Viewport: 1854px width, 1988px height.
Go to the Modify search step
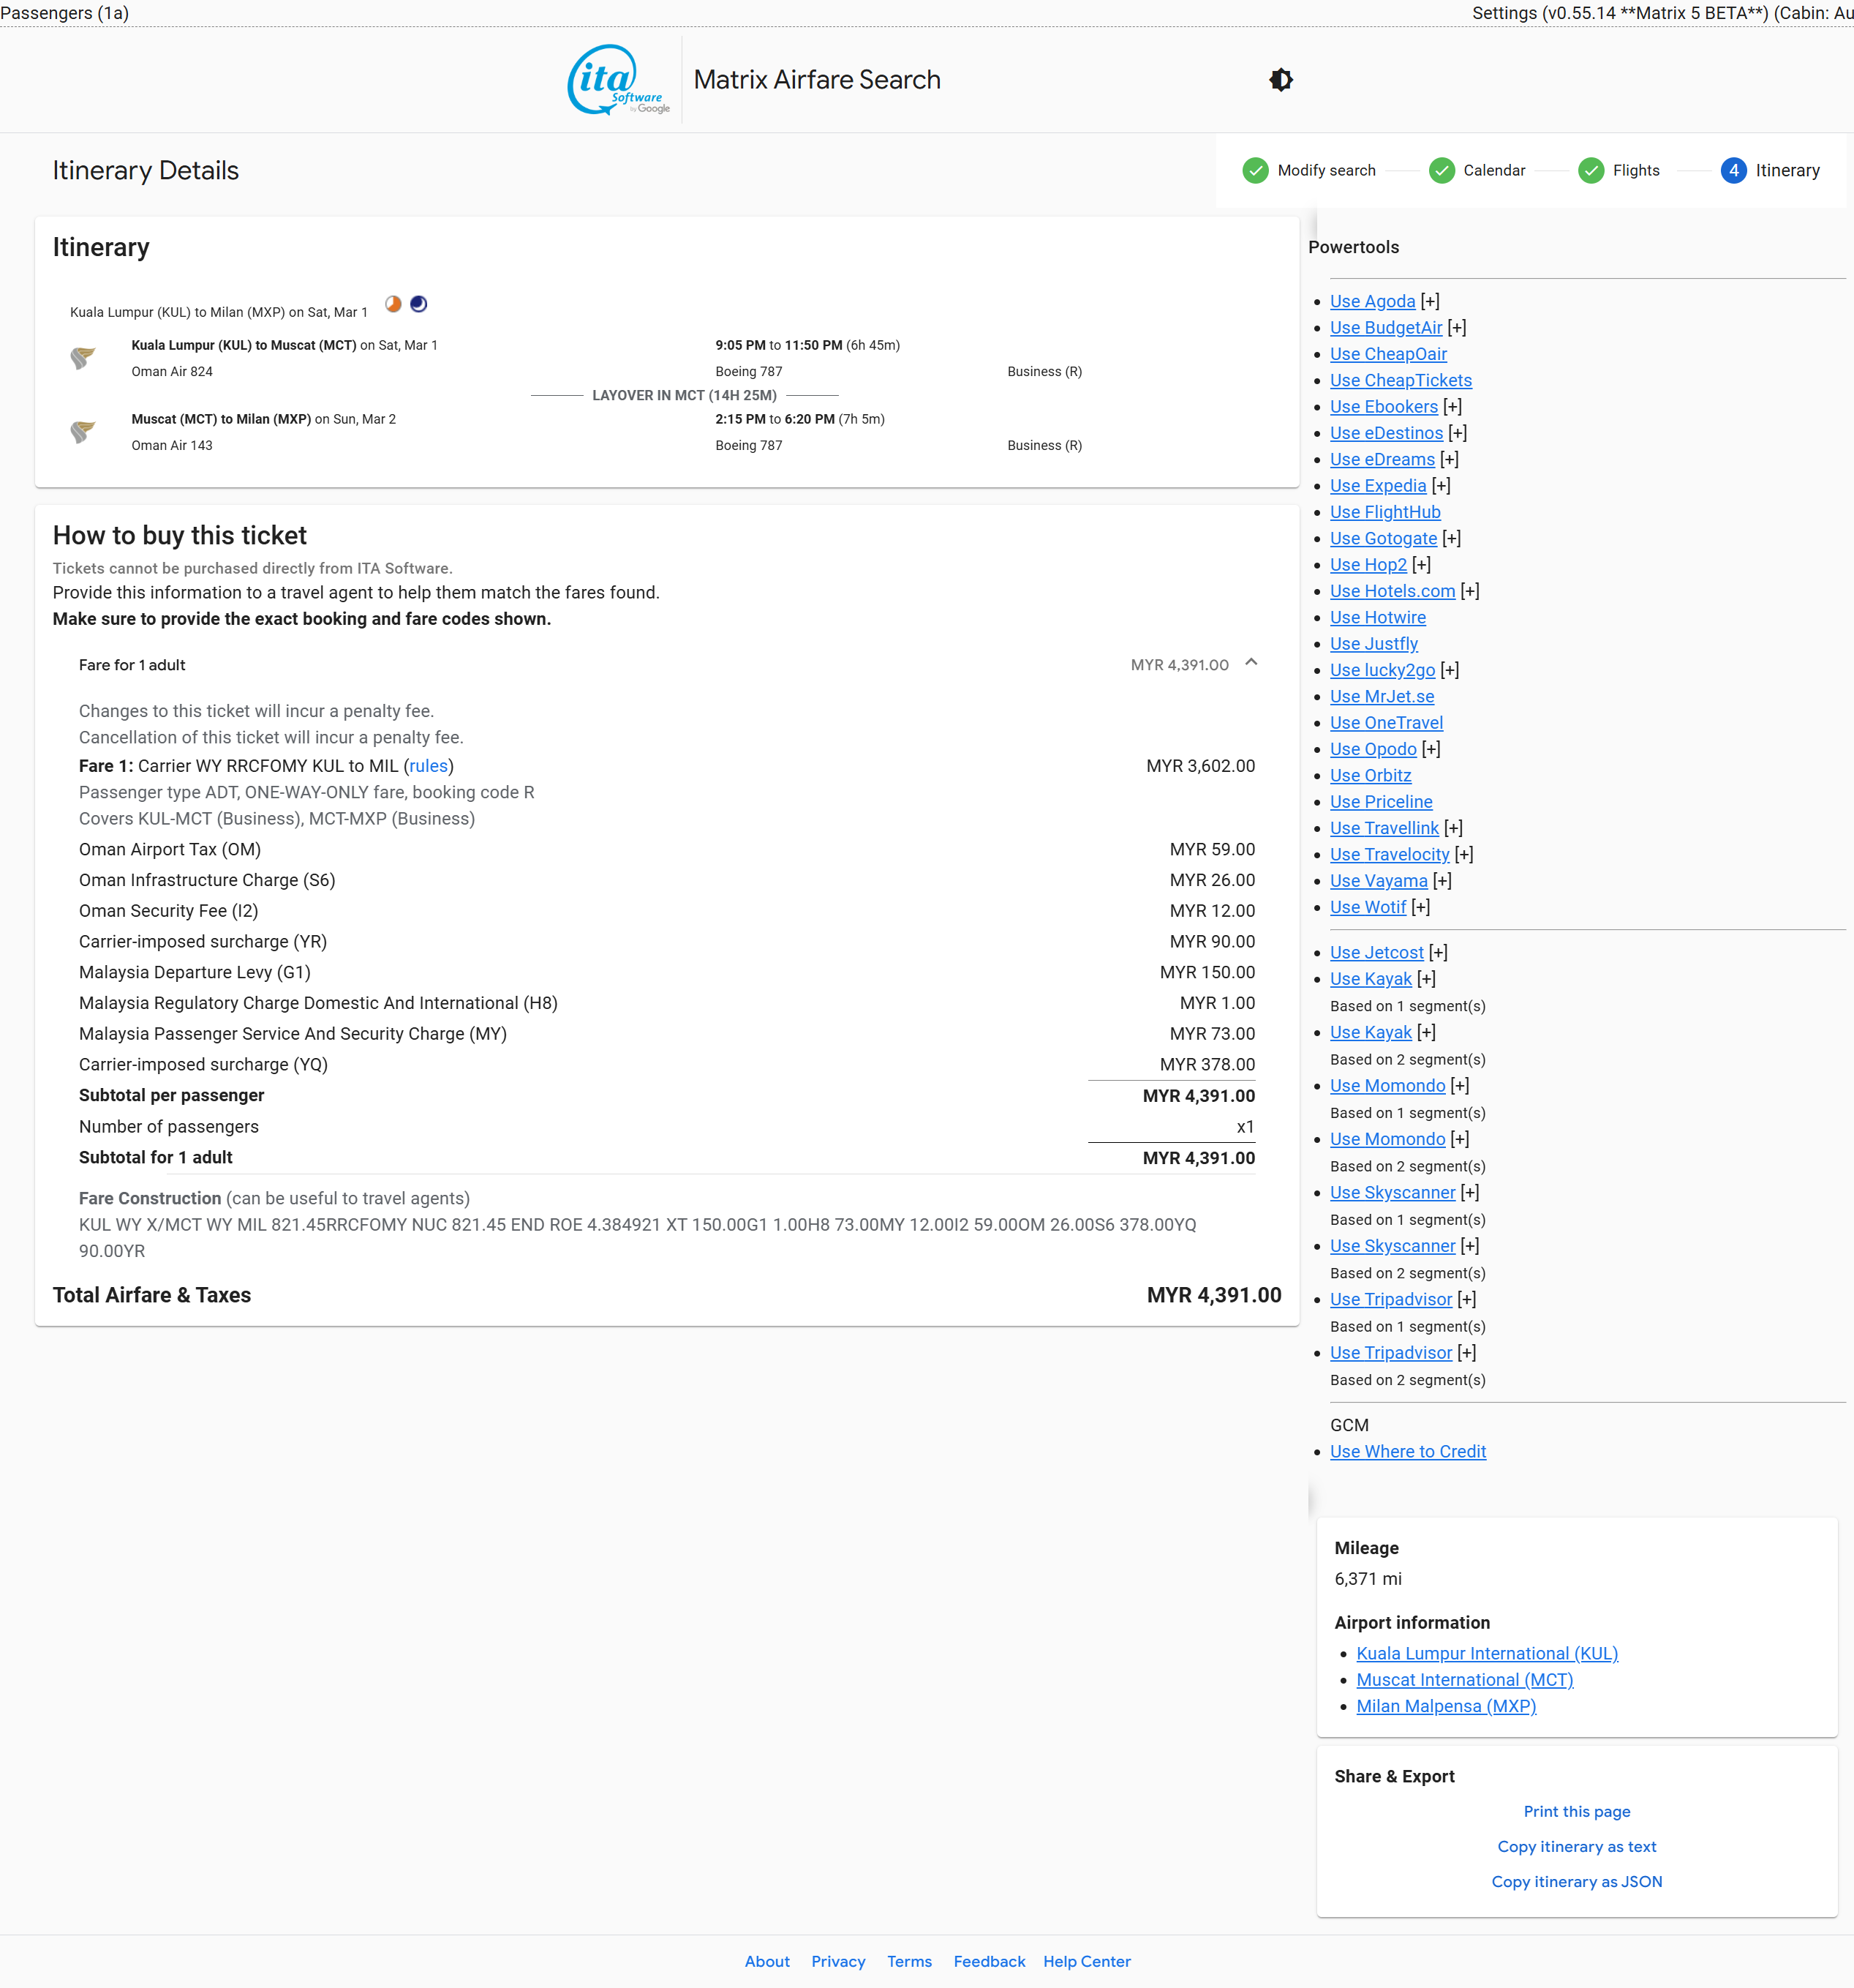tap(1326, 171)
